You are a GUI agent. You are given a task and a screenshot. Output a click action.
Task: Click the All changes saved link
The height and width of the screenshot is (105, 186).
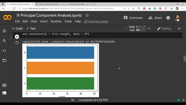click(96, 21)
